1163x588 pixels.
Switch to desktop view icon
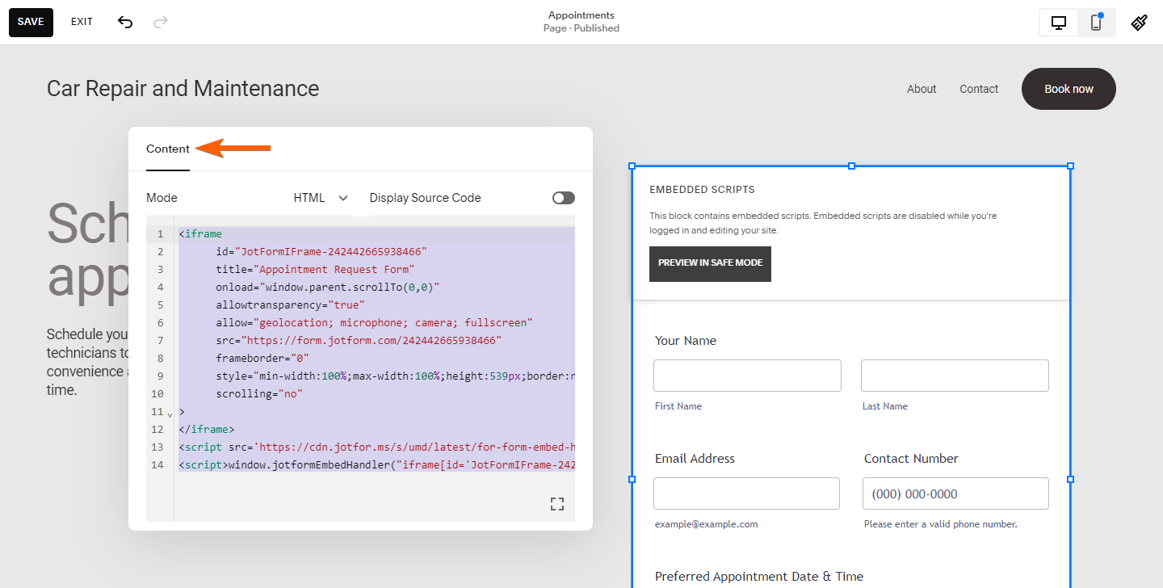coord(1059,23)
